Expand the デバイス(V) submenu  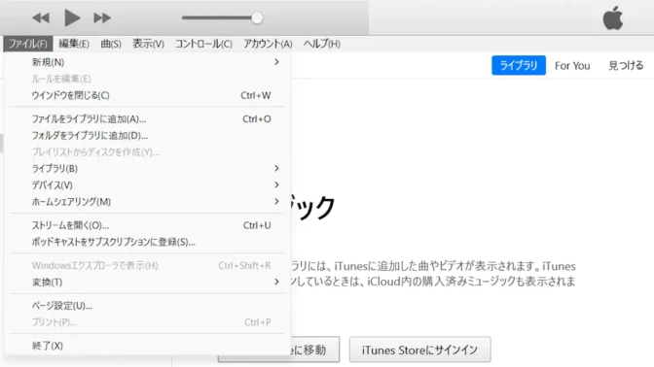pyautogui.click(x=147, y=185)
